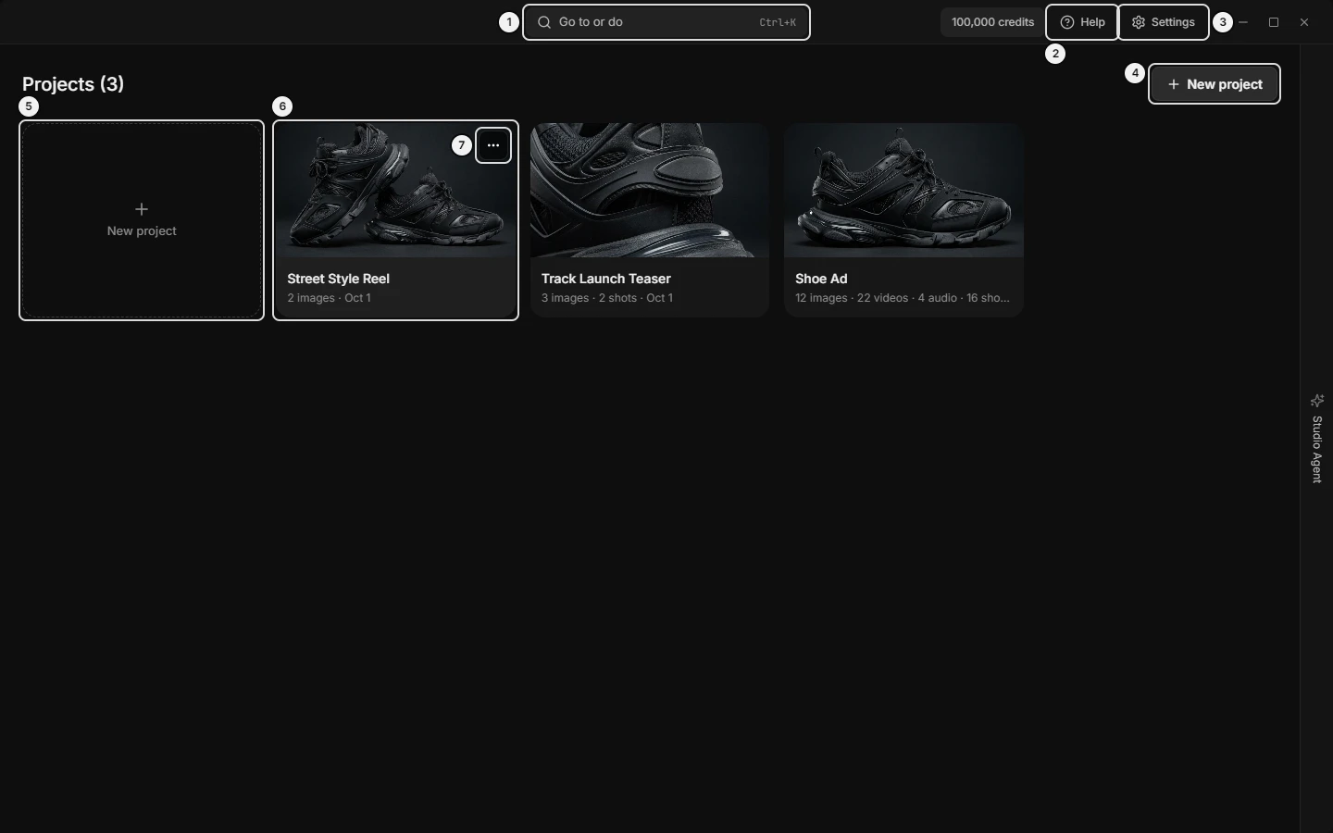Screen dimensions: 1333x833
Task: Click the "3 images · 2 shots · Oct 1" text
Action: (607, 298)
